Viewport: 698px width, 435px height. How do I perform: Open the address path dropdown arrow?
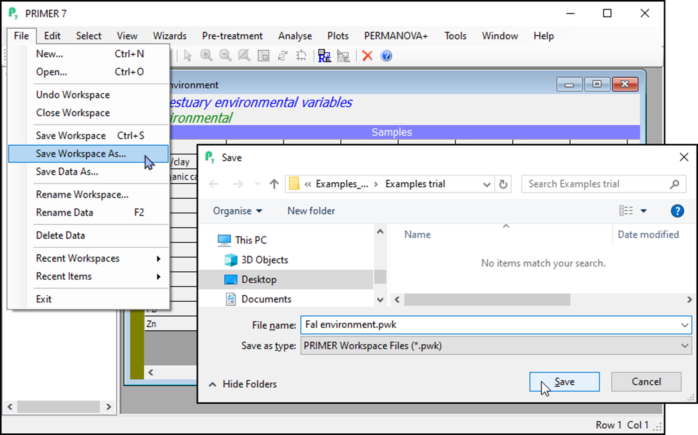tap(487, 184)
